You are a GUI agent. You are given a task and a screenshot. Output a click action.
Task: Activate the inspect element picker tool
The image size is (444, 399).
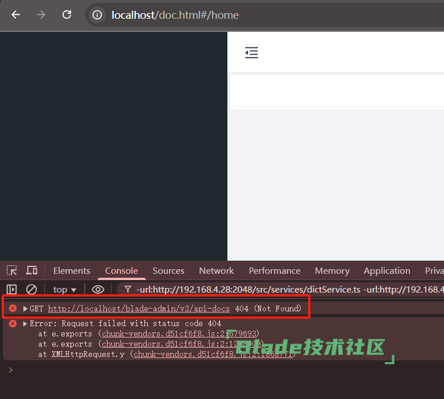12,270
